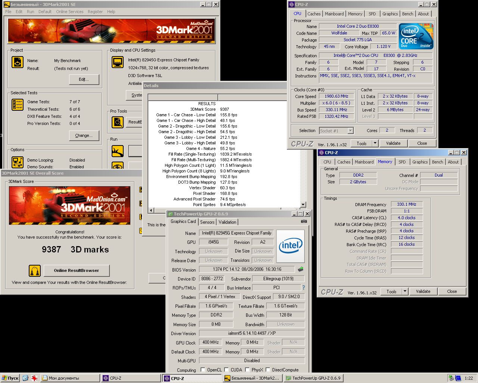This screenshot has width=478, height=383.
Task: Click the Online ResultBrowser button
Action: (77, 270)
